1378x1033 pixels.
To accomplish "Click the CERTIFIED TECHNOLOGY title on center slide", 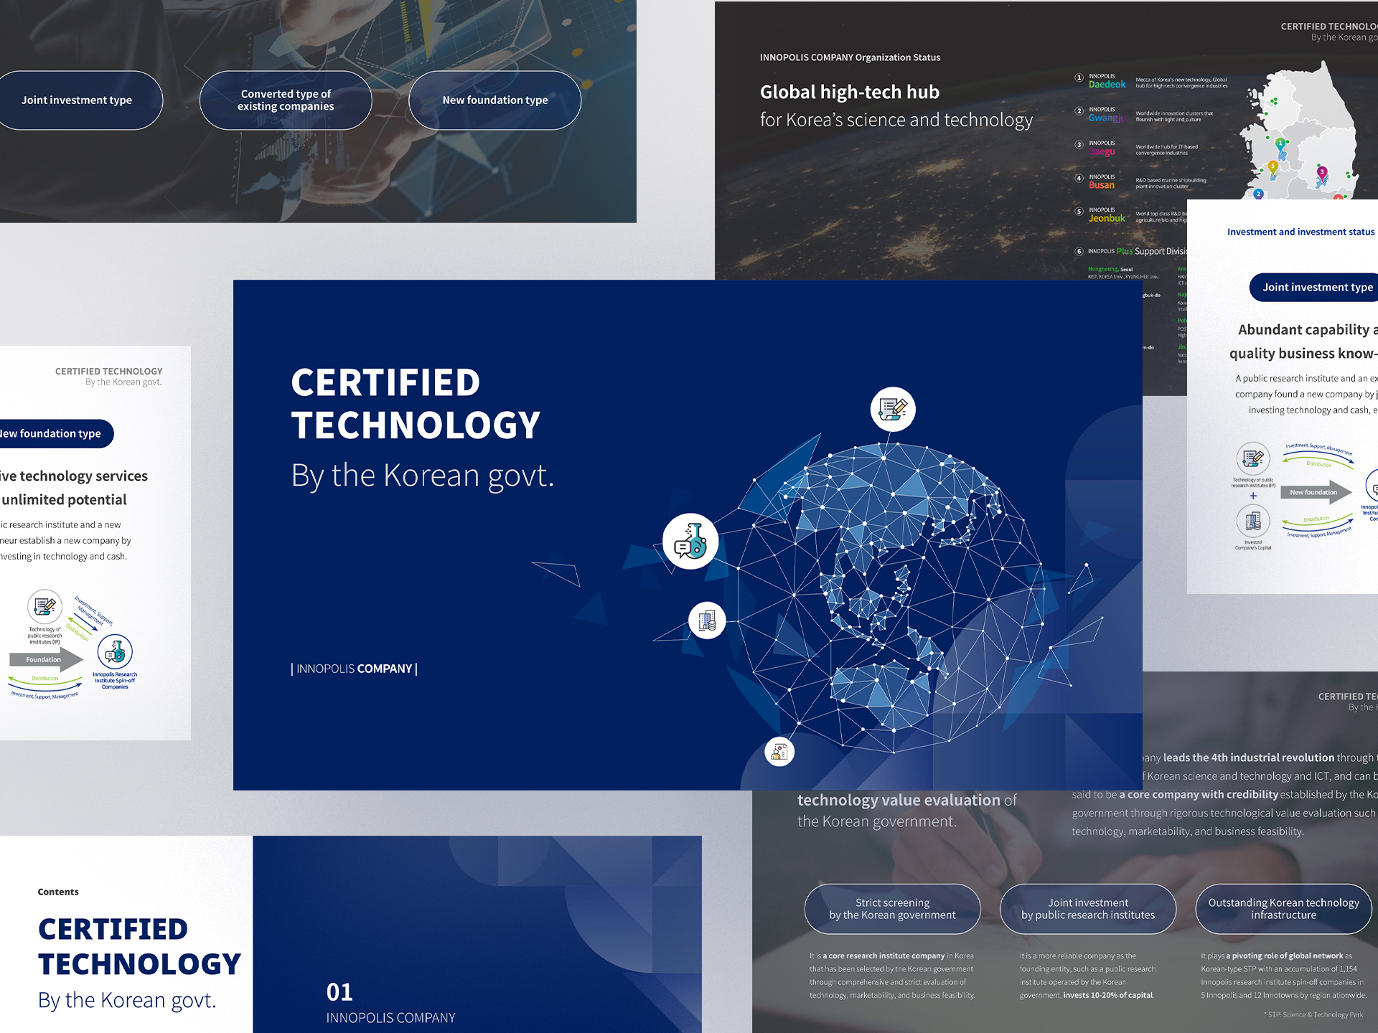I will tap(416, 404).
